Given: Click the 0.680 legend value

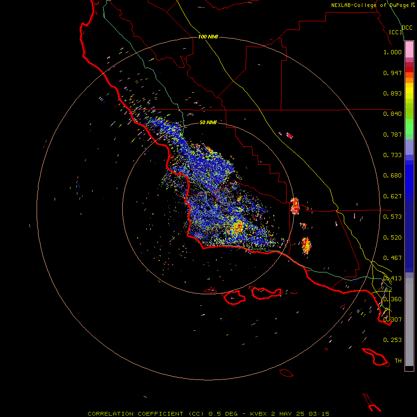Looking at the screenshot, I should (392, 176).
